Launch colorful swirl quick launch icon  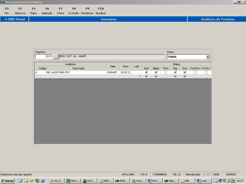click(31, 181)
